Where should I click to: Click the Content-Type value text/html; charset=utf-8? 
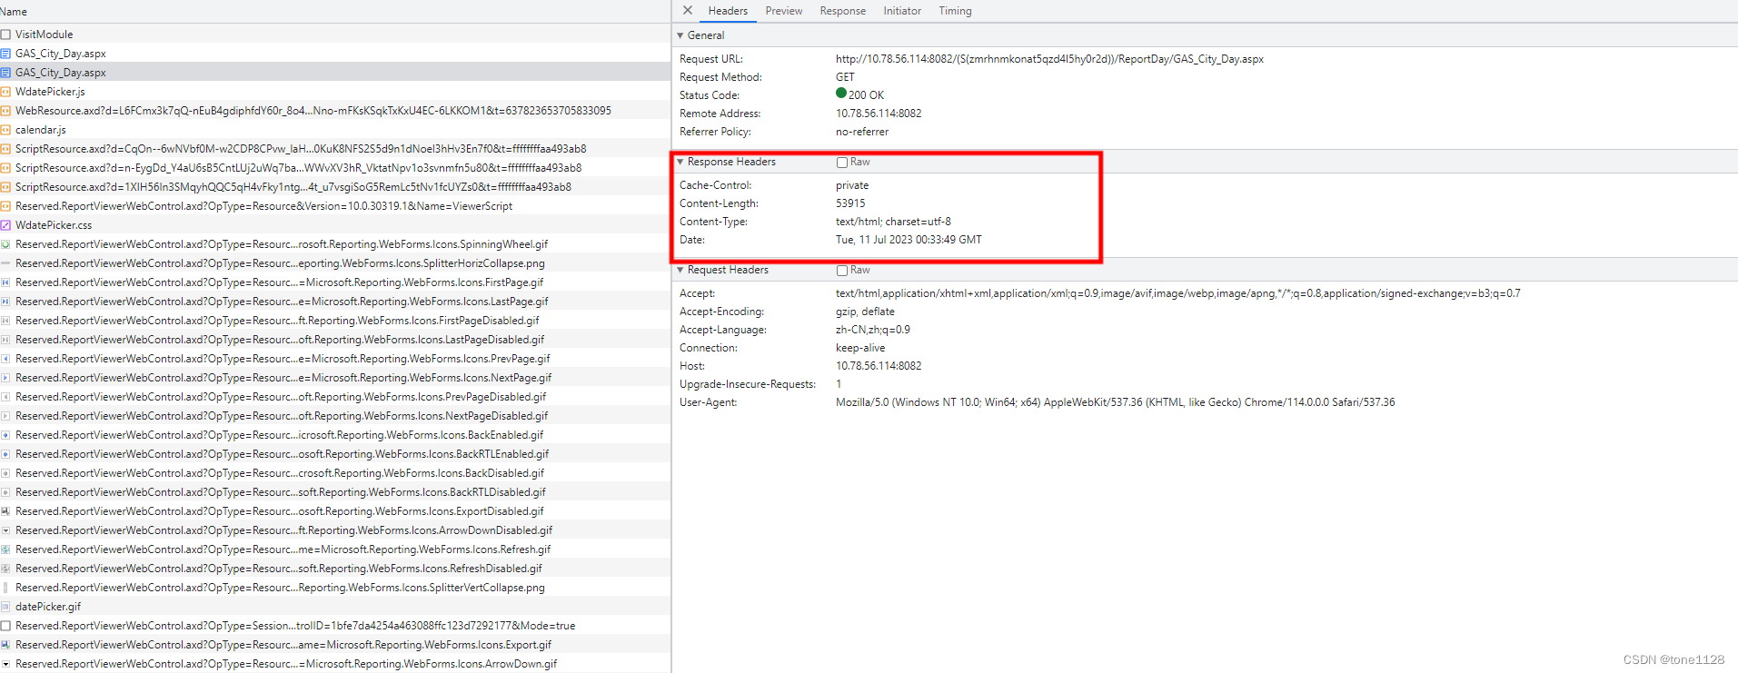point(893,222)
